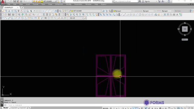Toggle layer lock icon in Layers toolbar

[70, 11]
